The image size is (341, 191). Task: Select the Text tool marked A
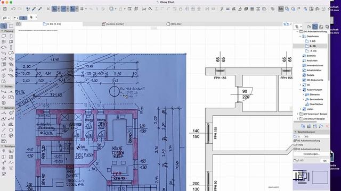click(x=4, y=125)
